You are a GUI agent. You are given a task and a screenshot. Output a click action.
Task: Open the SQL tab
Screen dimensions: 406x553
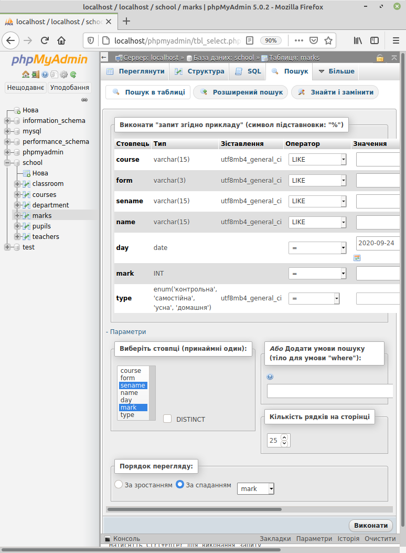[x=248, y=71]
